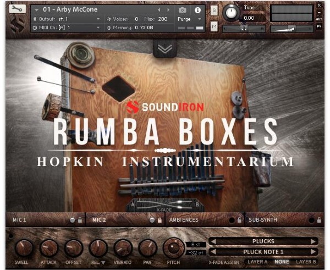
Task: Open the REL. dropdown triangle
Action: (x=103, y=263)
